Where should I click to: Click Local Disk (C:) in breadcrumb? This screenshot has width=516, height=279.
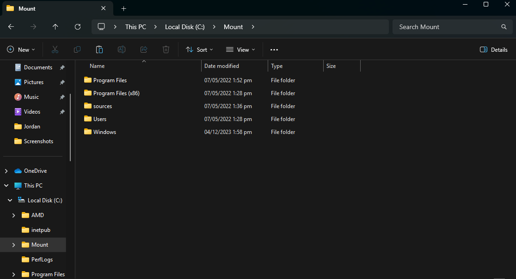tap(184, 27)
